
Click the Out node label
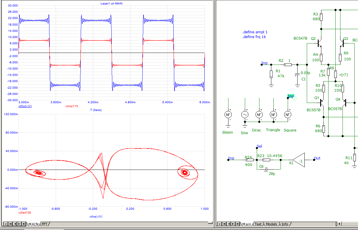(x=317, y=158)
